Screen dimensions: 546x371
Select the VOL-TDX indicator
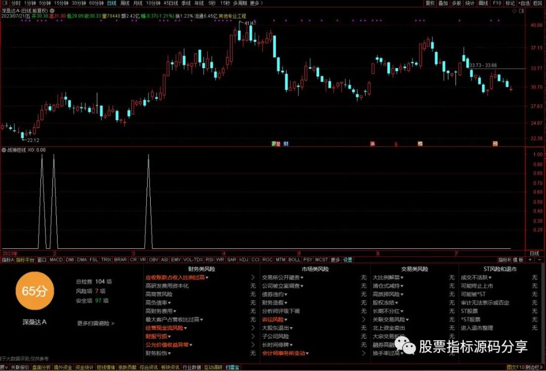point(193,260)
